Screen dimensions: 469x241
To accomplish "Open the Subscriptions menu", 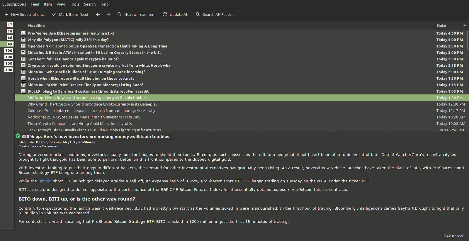I will pyautogui.click(x=14, y=4).
